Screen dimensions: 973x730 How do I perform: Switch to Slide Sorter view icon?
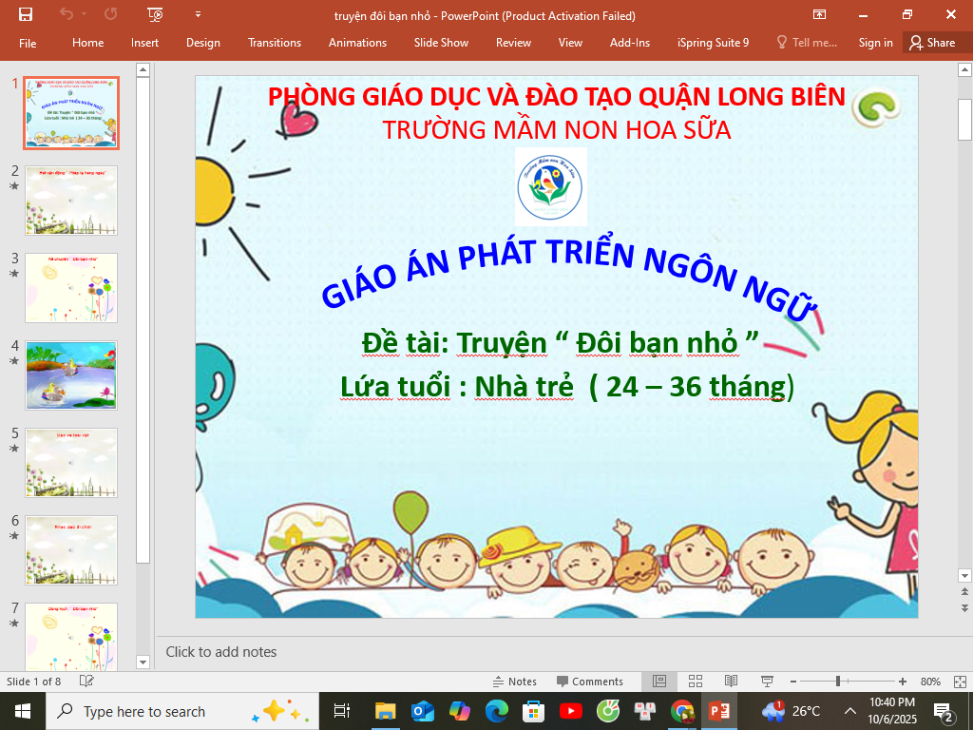[x=696, y=682]
